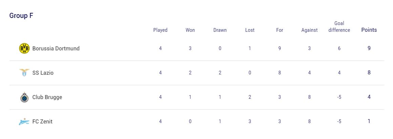The height and width of the screenshot is (139, 393).
Task: Select the For column header
Action: pyautogui.click(x=280, y=30)
